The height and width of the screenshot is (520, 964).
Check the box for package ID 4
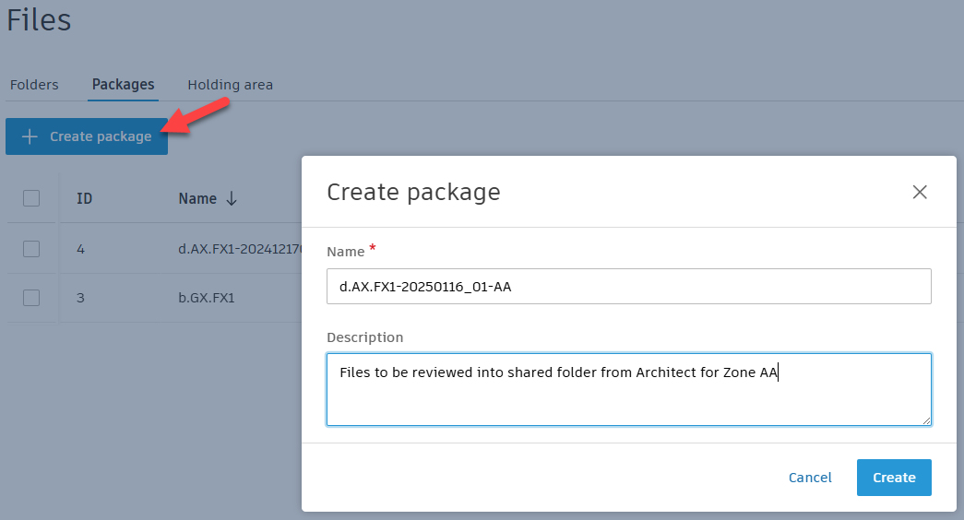pos(31,249)
